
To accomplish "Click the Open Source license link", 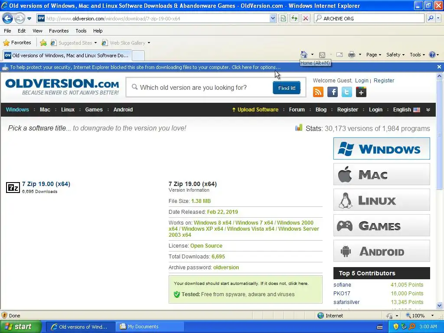I will click(206, 246).
